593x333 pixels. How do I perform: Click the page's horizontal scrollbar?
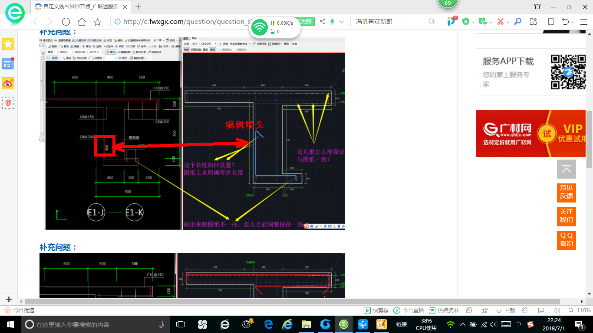[293, 301]
